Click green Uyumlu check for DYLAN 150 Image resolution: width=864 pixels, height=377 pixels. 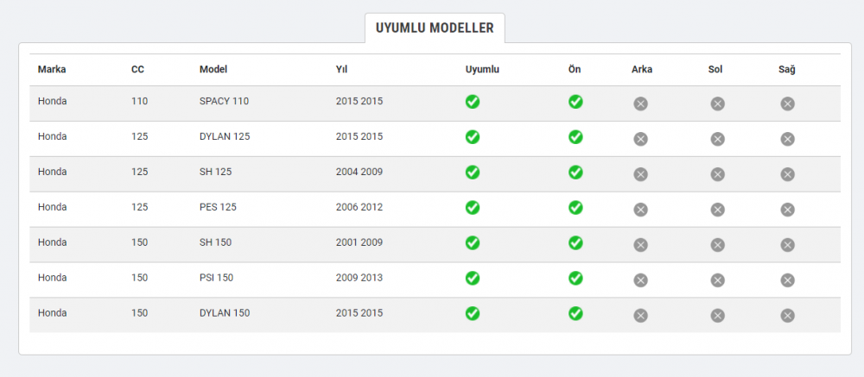(473, 313)
